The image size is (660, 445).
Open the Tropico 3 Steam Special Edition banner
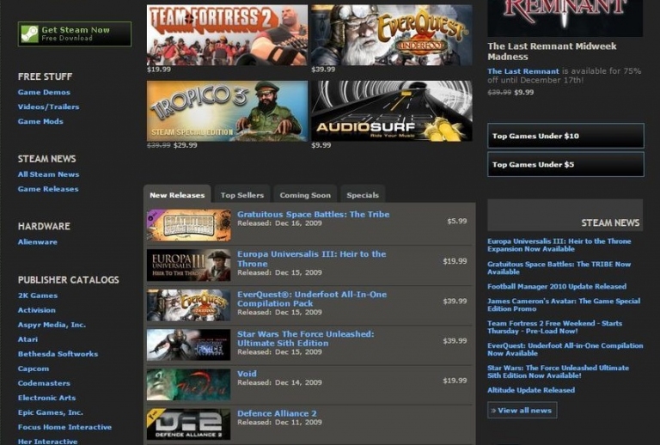227,111
